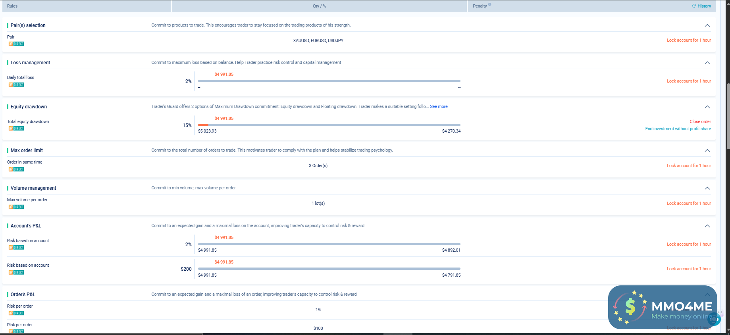Collapse the Loss management section
Viewport: 730px width, 335px height.
[x=707, y=63]
